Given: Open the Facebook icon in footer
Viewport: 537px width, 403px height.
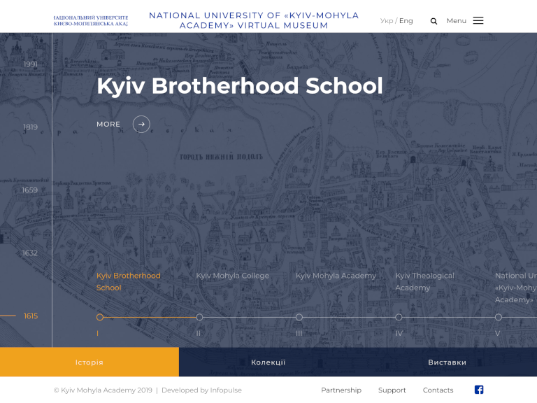Looking at the screenshot, I should [x=479, y=390].
